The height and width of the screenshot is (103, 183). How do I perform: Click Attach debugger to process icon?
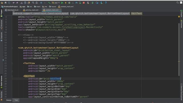[80, 3]
